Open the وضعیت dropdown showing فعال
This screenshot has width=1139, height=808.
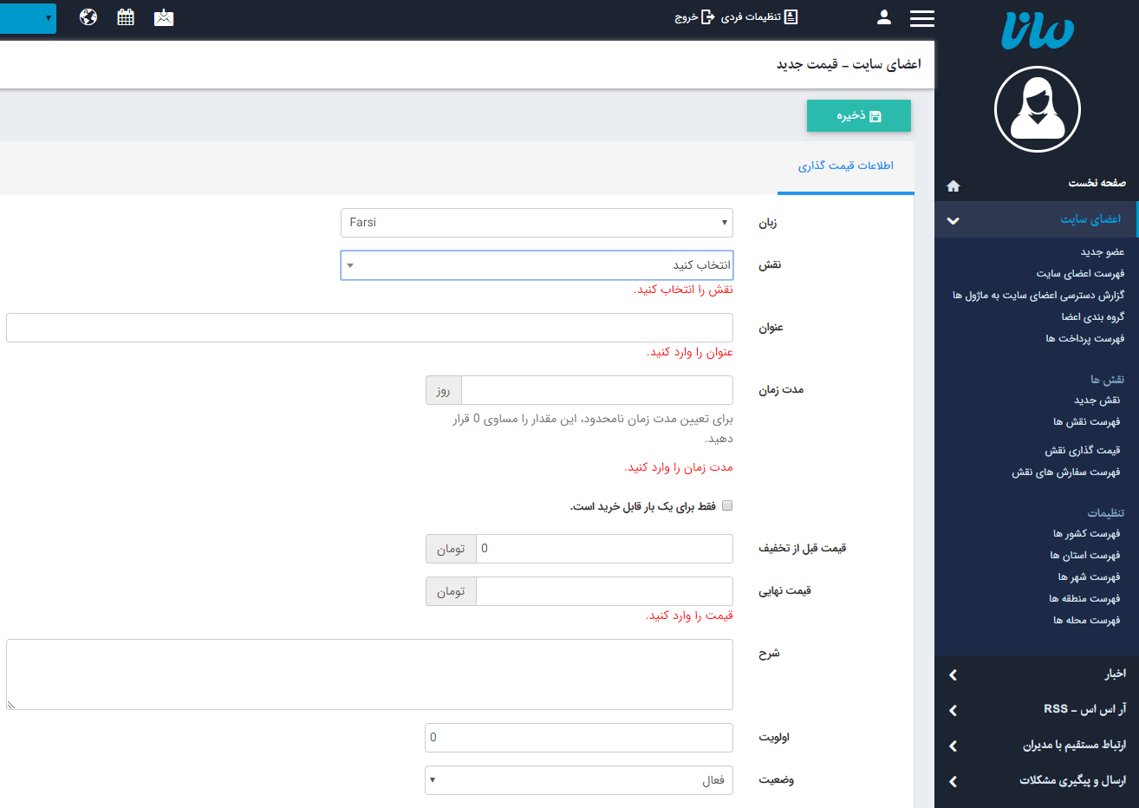(x=578, y=779)
